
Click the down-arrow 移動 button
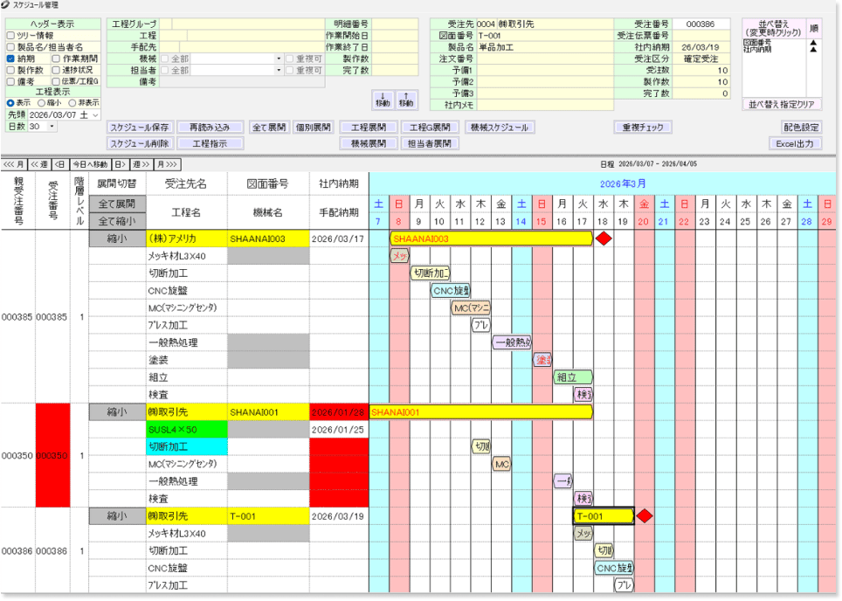pos(383,100)
